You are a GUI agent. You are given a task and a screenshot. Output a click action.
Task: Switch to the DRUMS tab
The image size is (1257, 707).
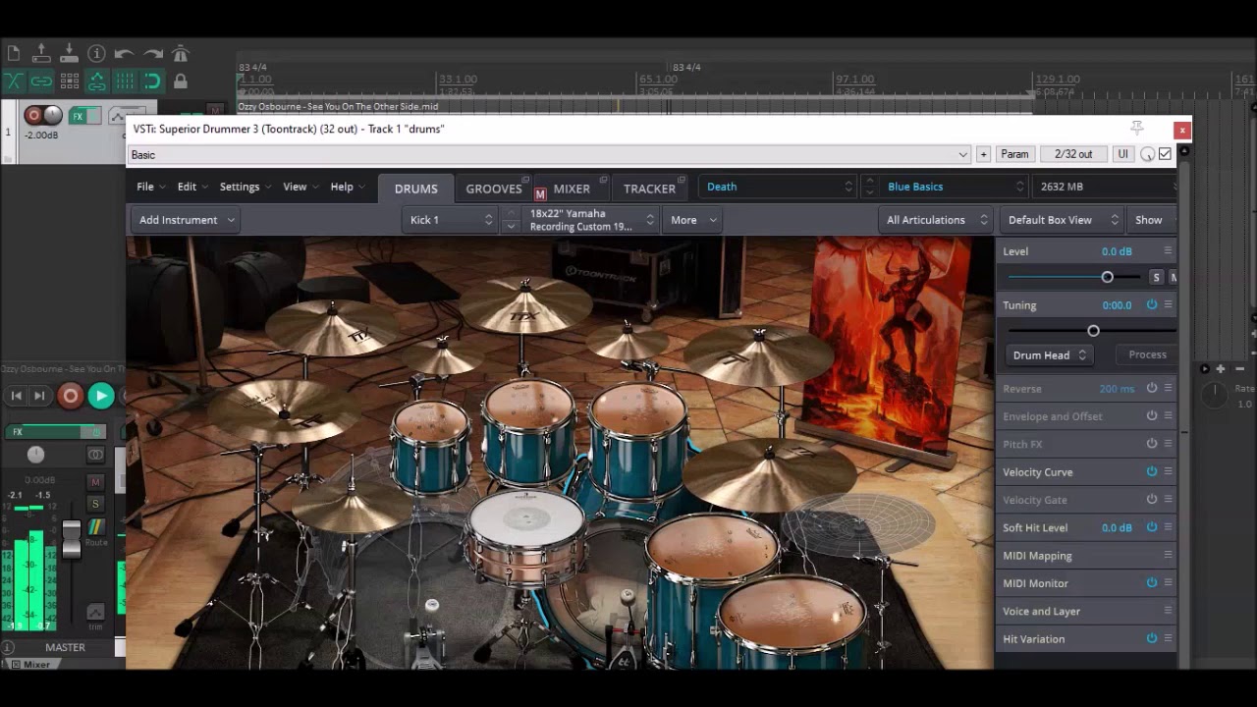415,189
